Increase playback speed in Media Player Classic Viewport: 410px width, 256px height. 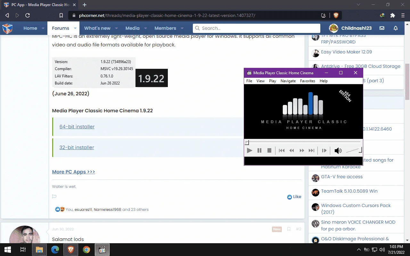(302, 151)
